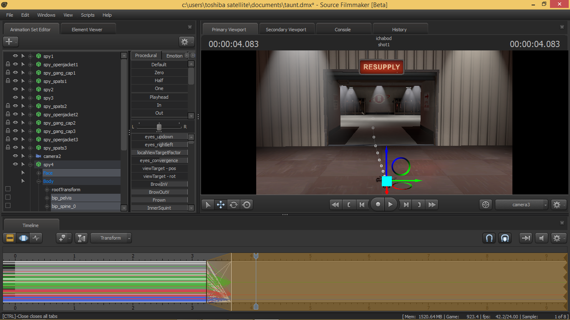Step back one frame
570x320 pixels.
point(362,205)
